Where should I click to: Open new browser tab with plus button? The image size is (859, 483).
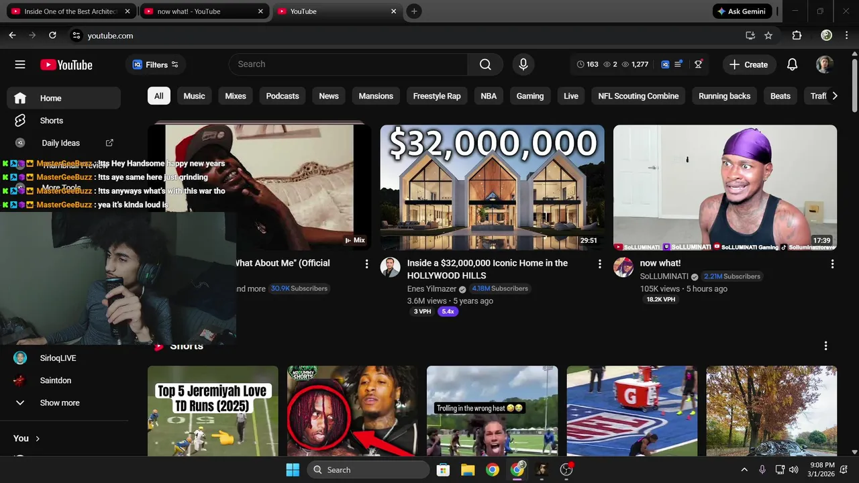pyautogui.click(x=414, y=11)
